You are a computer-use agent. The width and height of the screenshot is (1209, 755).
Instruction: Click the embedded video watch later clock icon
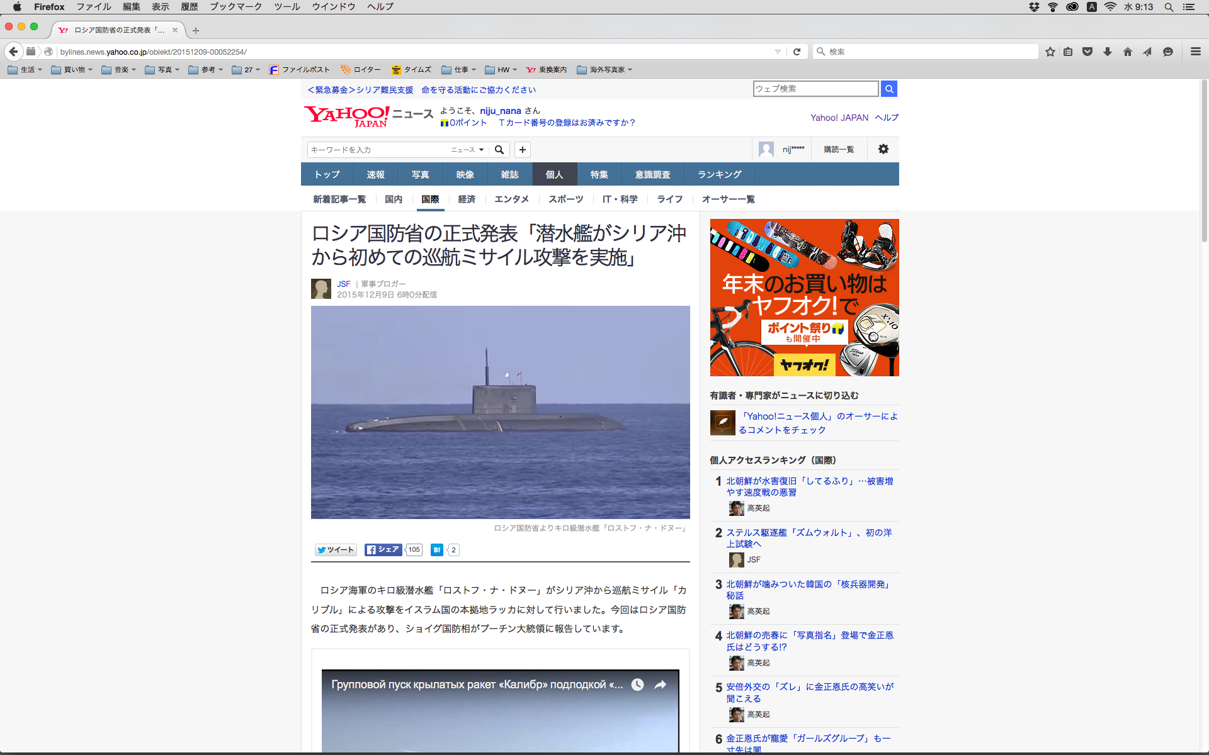coord(637,685)
